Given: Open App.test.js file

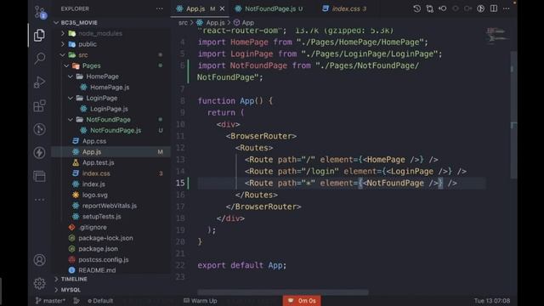Looking at the screenshot, I should tap(98, 162).
